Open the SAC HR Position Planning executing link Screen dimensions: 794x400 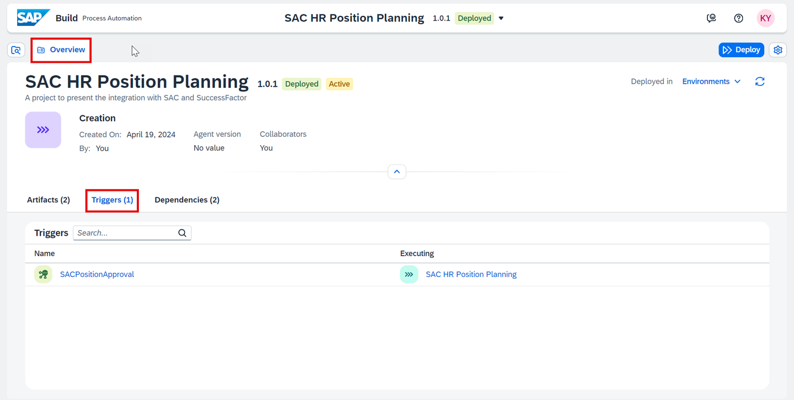(471, 274)
